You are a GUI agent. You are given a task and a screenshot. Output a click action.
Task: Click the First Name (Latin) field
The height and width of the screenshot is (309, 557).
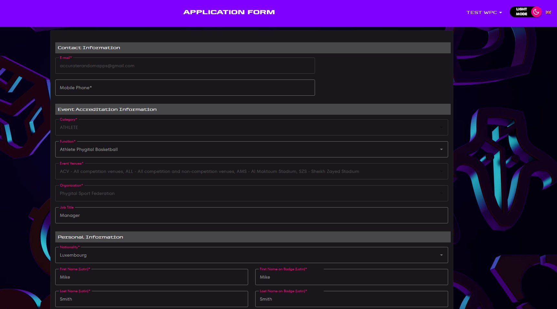click(x=152, y=277)
